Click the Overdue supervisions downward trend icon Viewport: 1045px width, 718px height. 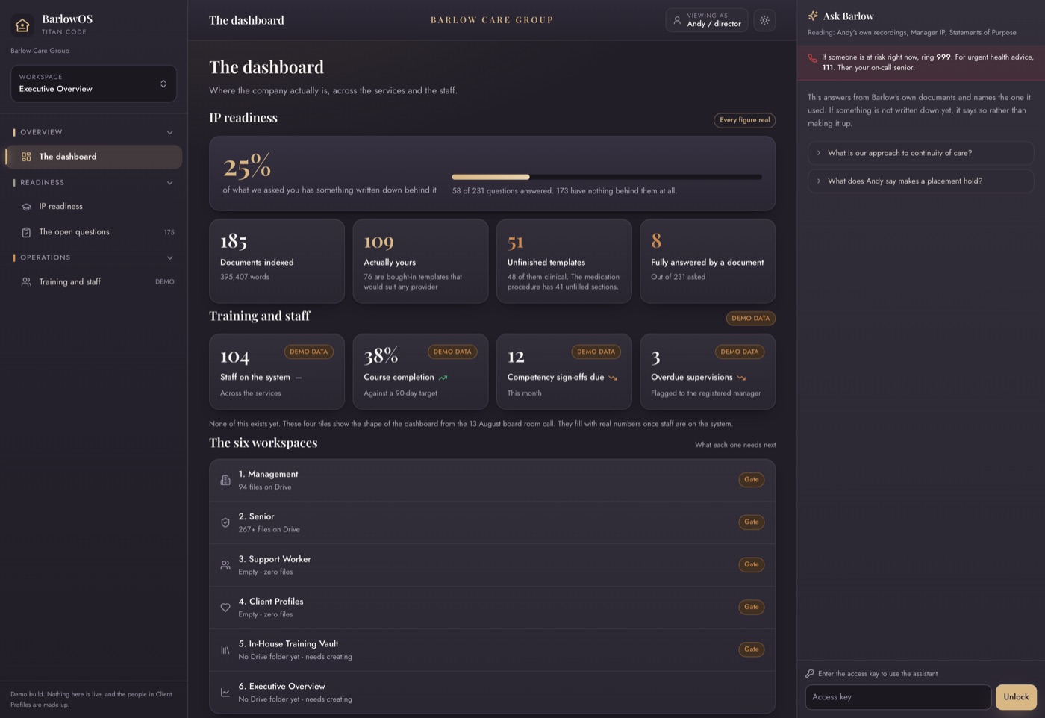pos(741,378)
